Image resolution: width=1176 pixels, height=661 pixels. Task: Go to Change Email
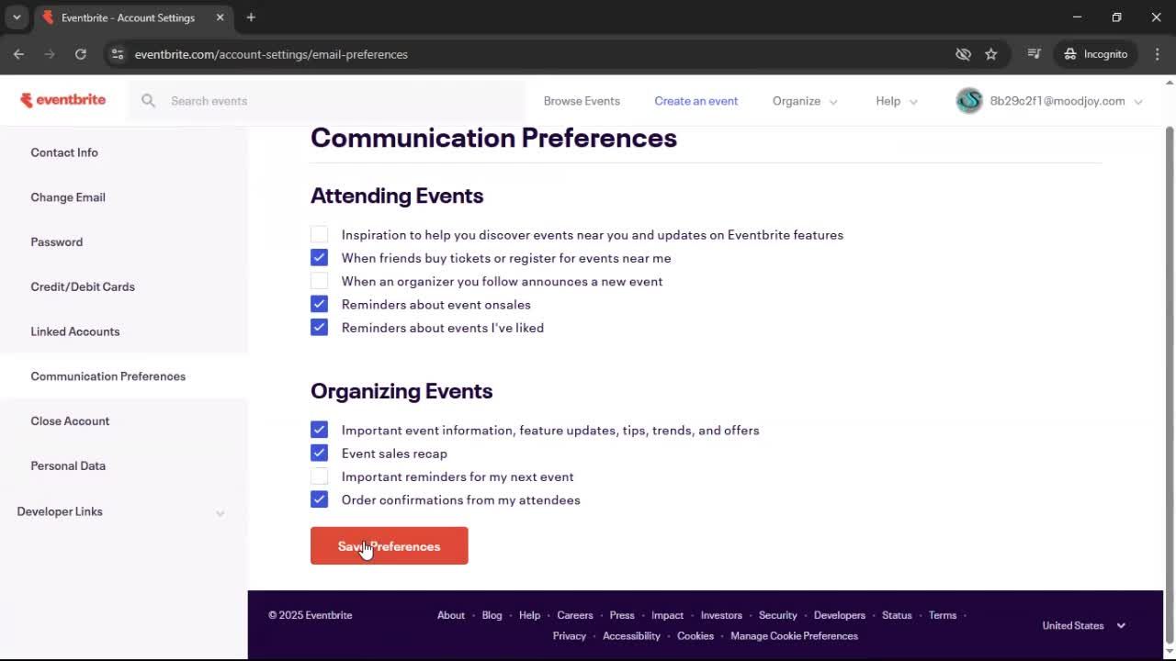(x=68, y=197)
